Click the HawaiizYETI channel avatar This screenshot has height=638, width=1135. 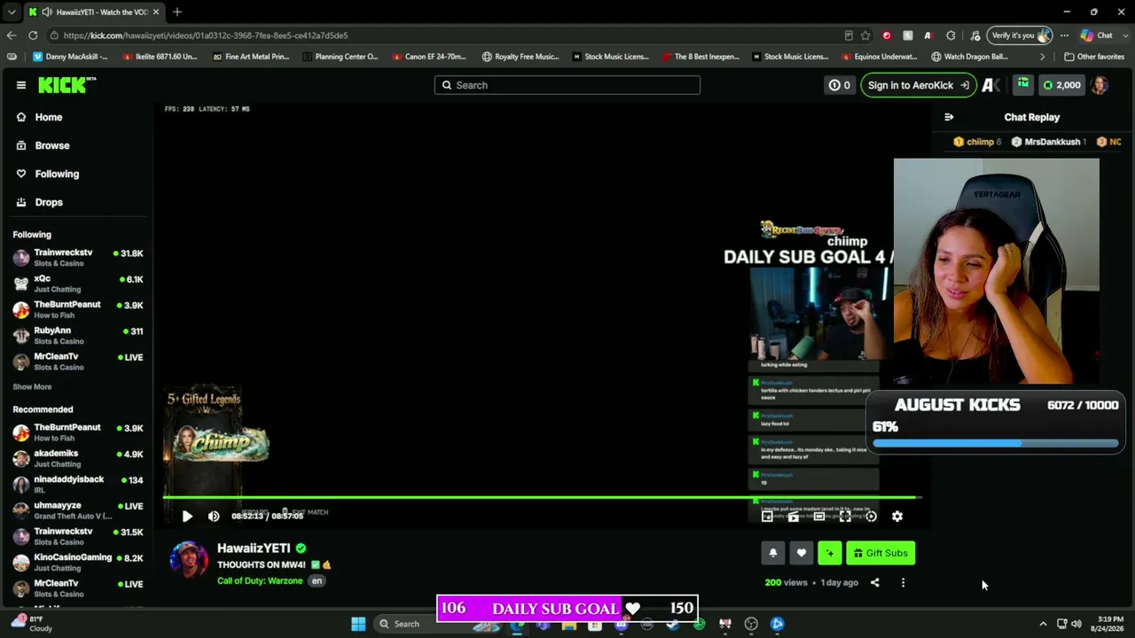(189, 560)
